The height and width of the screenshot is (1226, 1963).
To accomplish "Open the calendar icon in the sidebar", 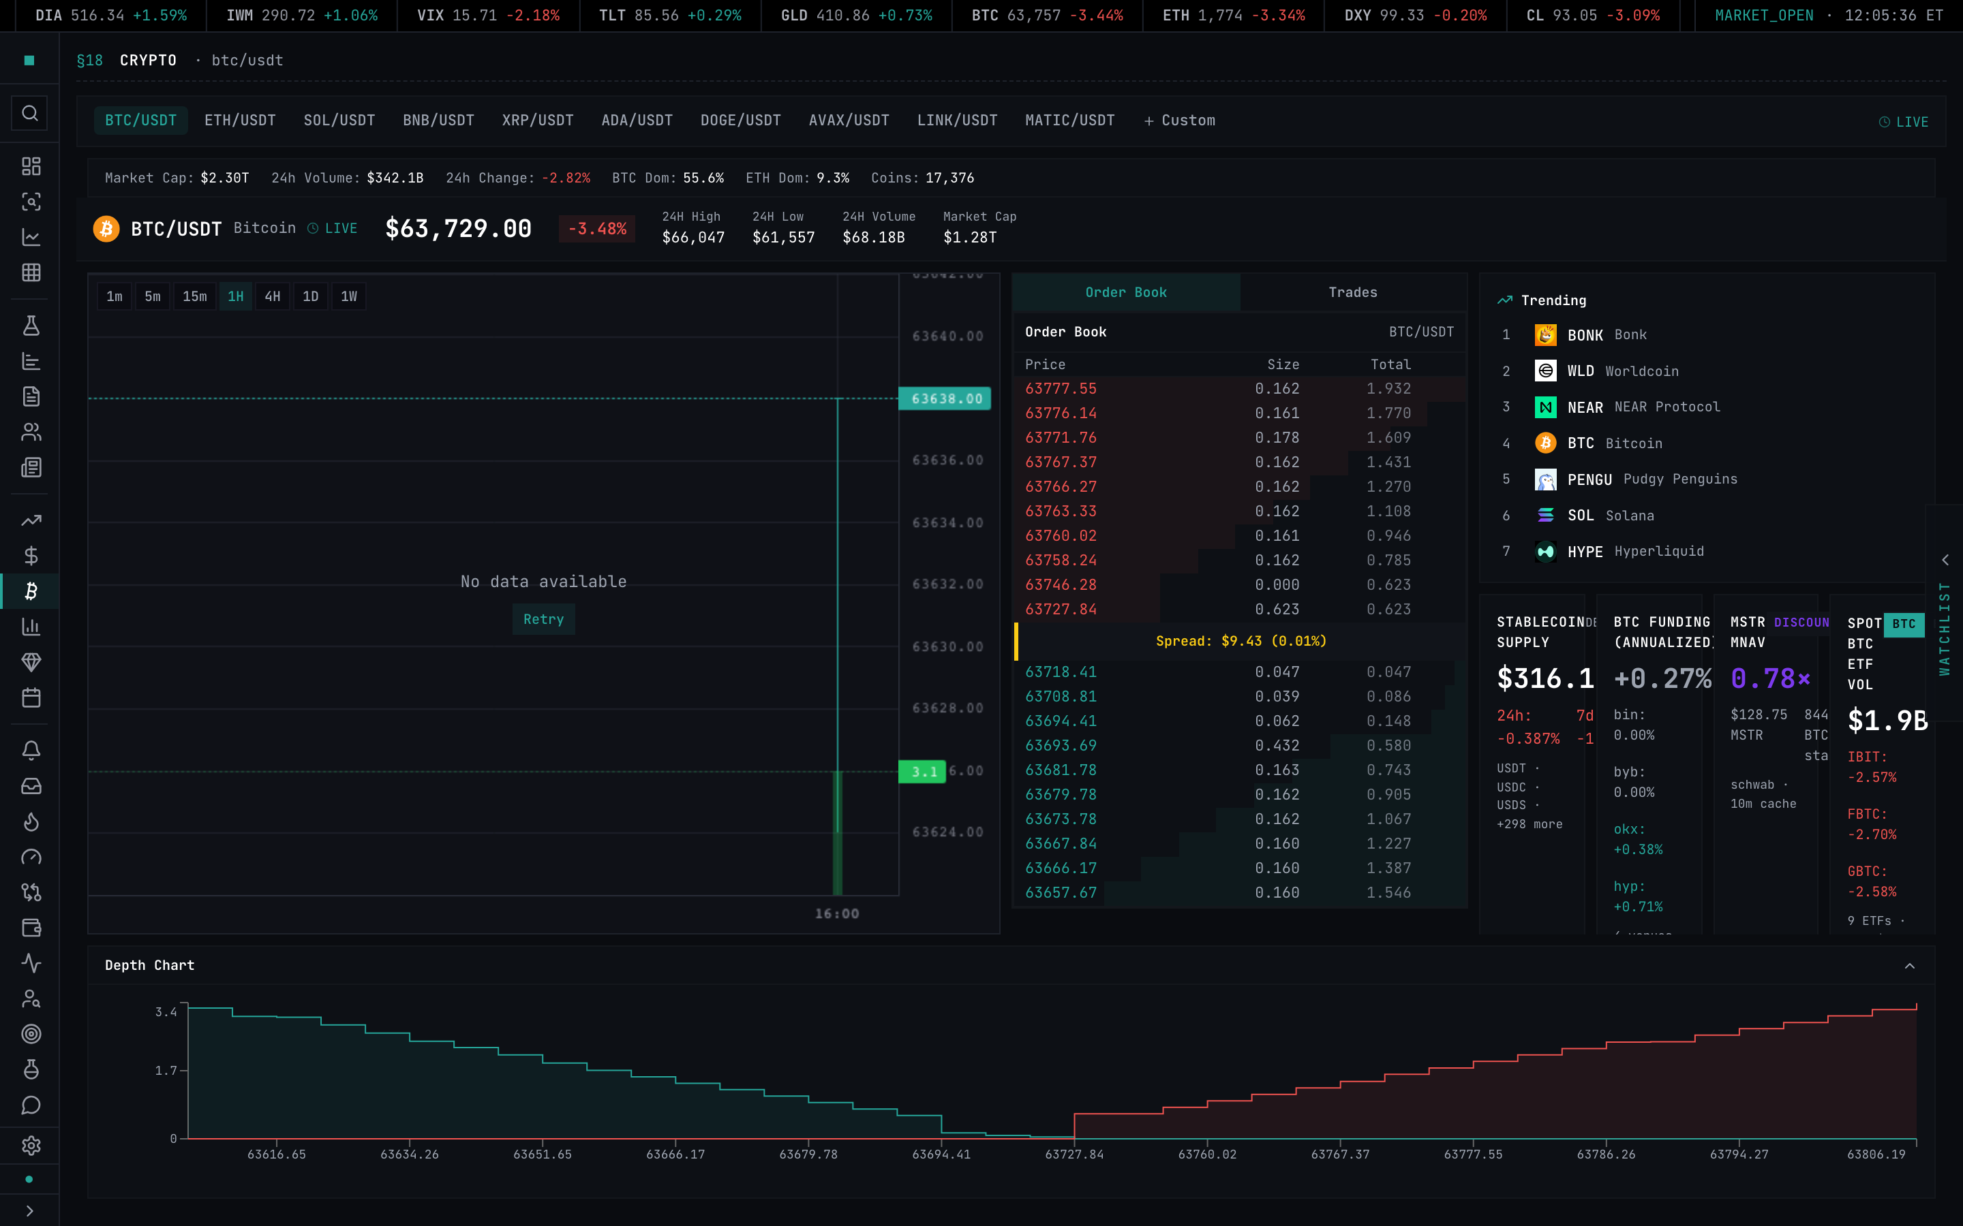I will (31, 697).
